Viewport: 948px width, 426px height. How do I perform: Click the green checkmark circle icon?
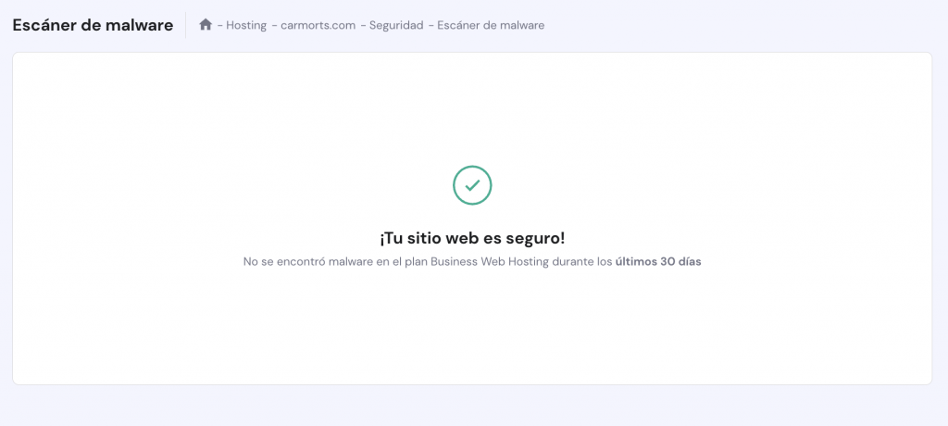[x=472, y=185]
